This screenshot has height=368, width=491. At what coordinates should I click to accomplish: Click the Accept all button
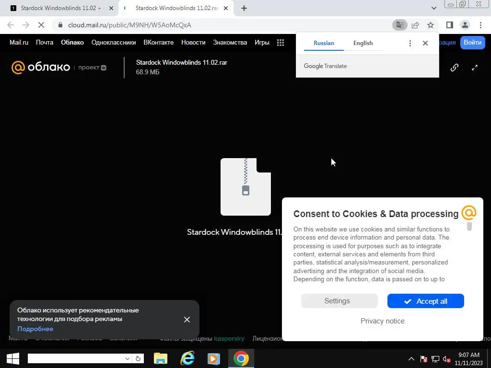tap(426, 301)
